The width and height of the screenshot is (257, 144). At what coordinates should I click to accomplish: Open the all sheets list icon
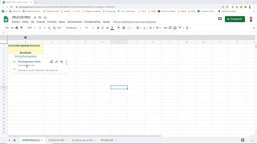tap(14, 140)
